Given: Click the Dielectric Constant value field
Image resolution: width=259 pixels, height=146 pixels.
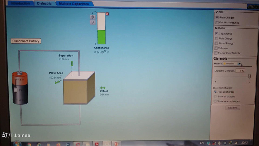Looking at the screenshot, I should click(x=240, y=71).
